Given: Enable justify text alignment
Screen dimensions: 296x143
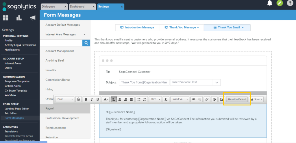Looking at the screenshot, I should (131, 99).
